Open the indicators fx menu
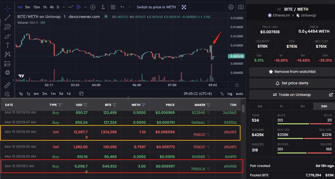The width and height of the screenshot is (335, 179). tap(103, 7)
